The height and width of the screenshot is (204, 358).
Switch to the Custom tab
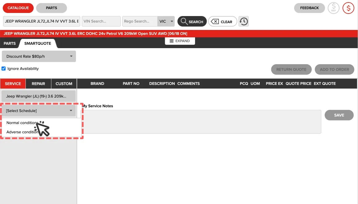point(64,84)
